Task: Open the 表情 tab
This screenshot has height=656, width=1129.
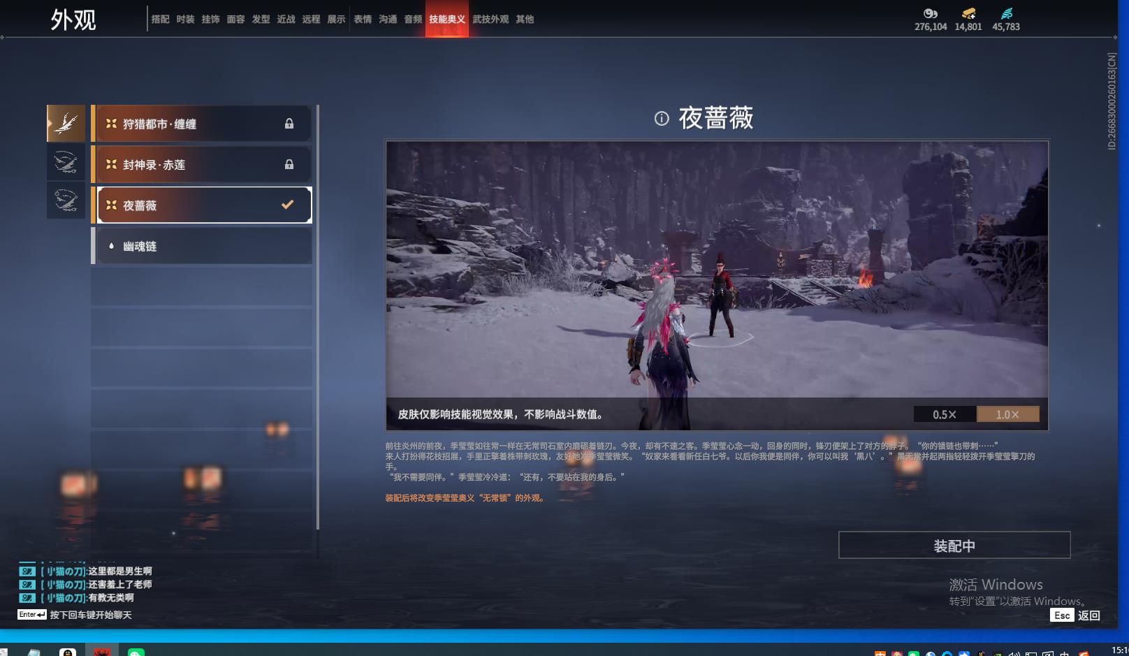Action: pyautogui.click(x=363, y=20)
